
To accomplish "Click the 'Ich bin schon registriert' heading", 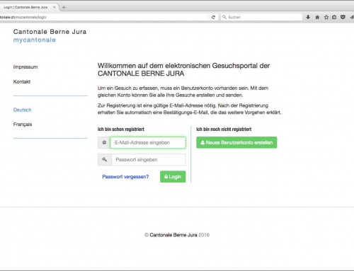I will tap(121, 129).
